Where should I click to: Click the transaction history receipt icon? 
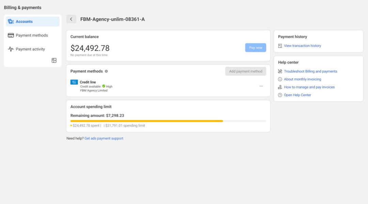pos(280,46)
